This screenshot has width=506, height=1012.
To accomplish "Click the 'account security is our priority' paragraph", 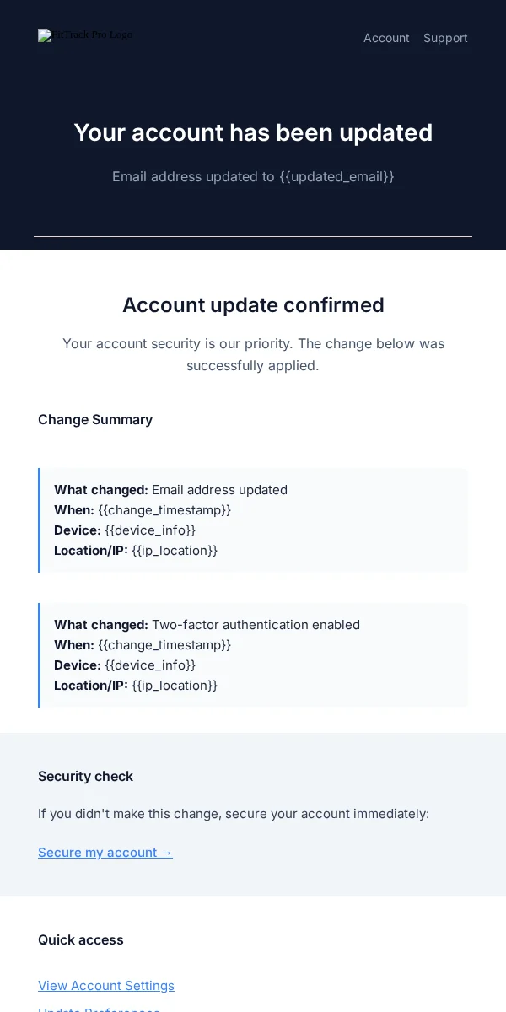I will click(253, 354).
